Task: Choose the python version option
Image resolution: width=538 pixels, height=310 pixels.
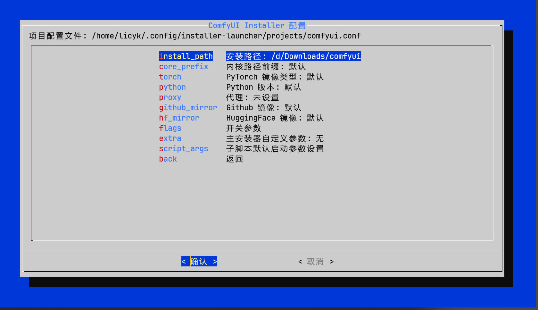Action: click(172, 87)
